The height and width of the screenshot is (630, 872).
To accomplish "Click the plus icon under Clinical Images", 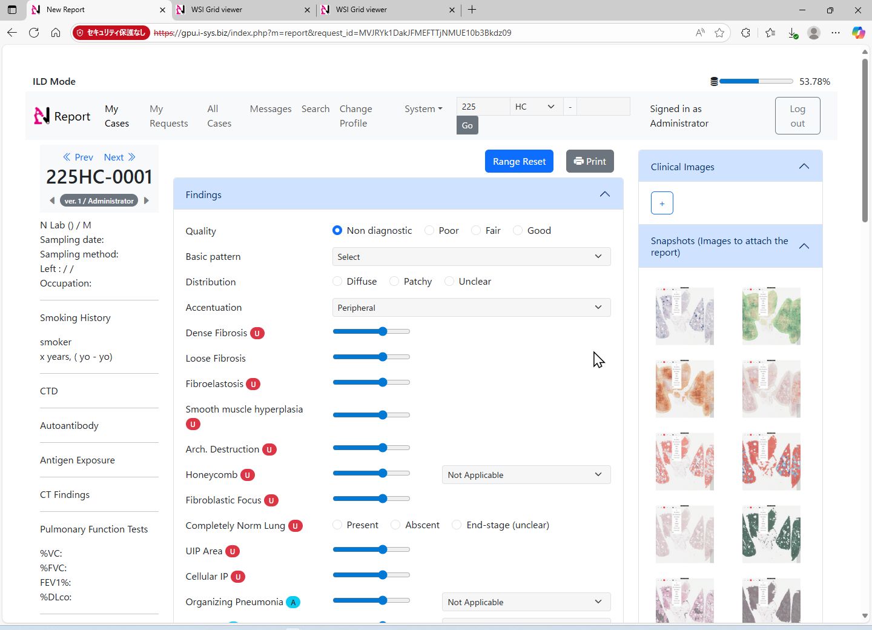I will [662, 204].
